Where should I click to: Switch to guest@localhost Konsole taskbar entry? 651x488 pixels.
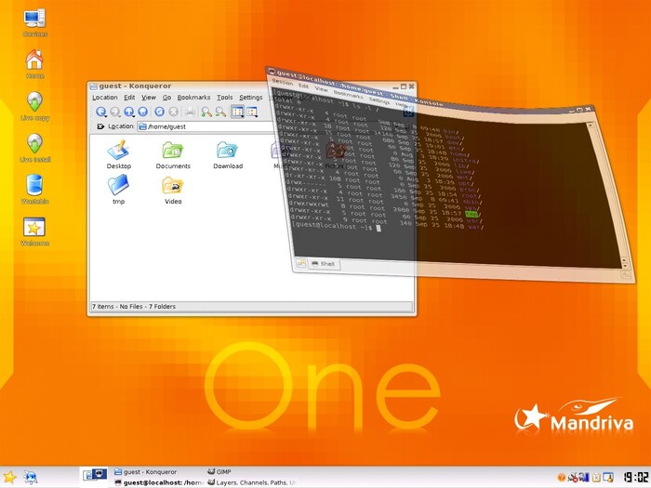point(159,482)
